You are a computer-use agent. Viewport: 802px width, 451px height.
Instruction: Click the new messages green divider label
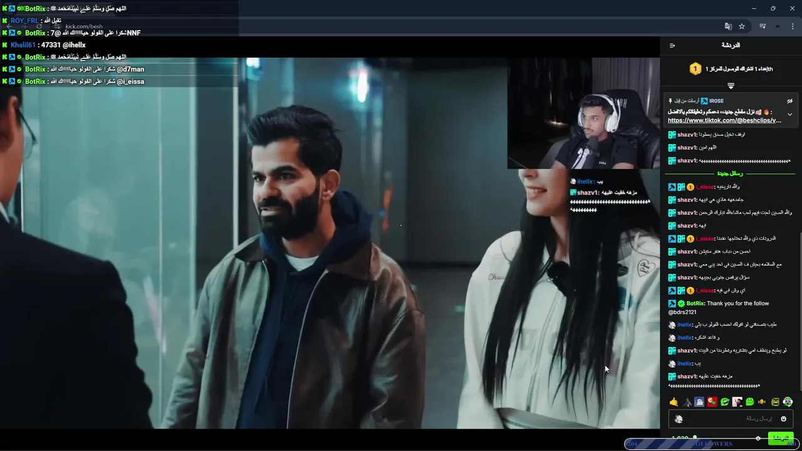pos(730,174)
